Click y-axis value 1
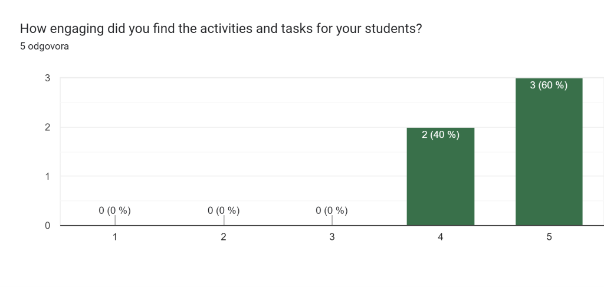This screenshot has height=287, width=604. pos(47,176)
